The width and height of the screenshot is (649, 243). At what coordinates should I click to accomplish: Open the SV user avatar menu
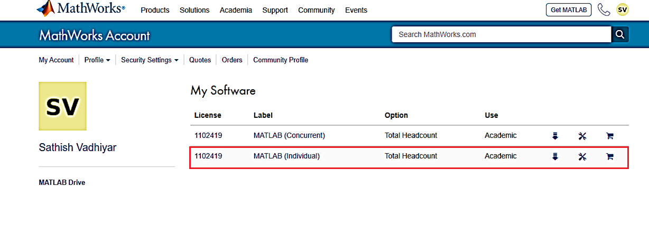623,10
